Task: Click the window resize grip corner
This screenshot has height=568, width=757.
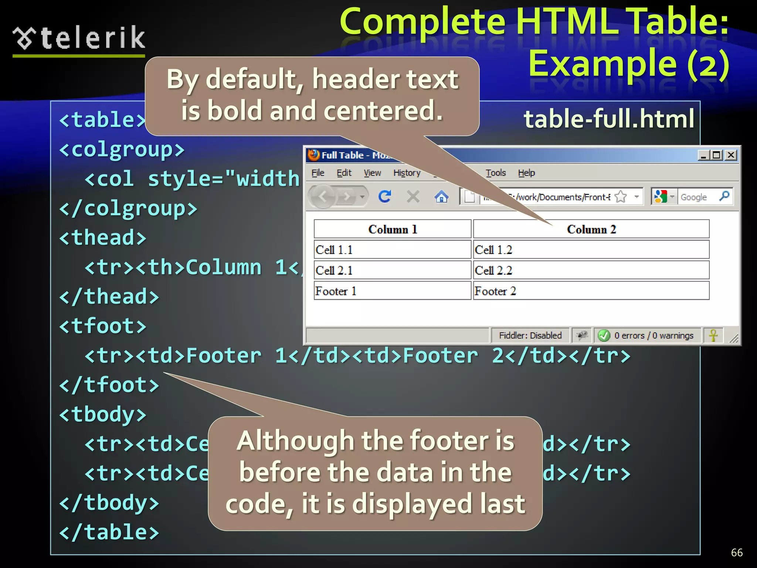Action: [x=733, y=338]
